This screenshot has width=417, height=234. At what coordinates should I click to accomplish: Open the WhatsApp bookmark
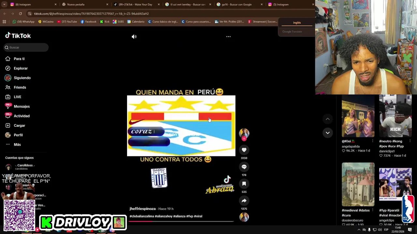tap(23, 22)
